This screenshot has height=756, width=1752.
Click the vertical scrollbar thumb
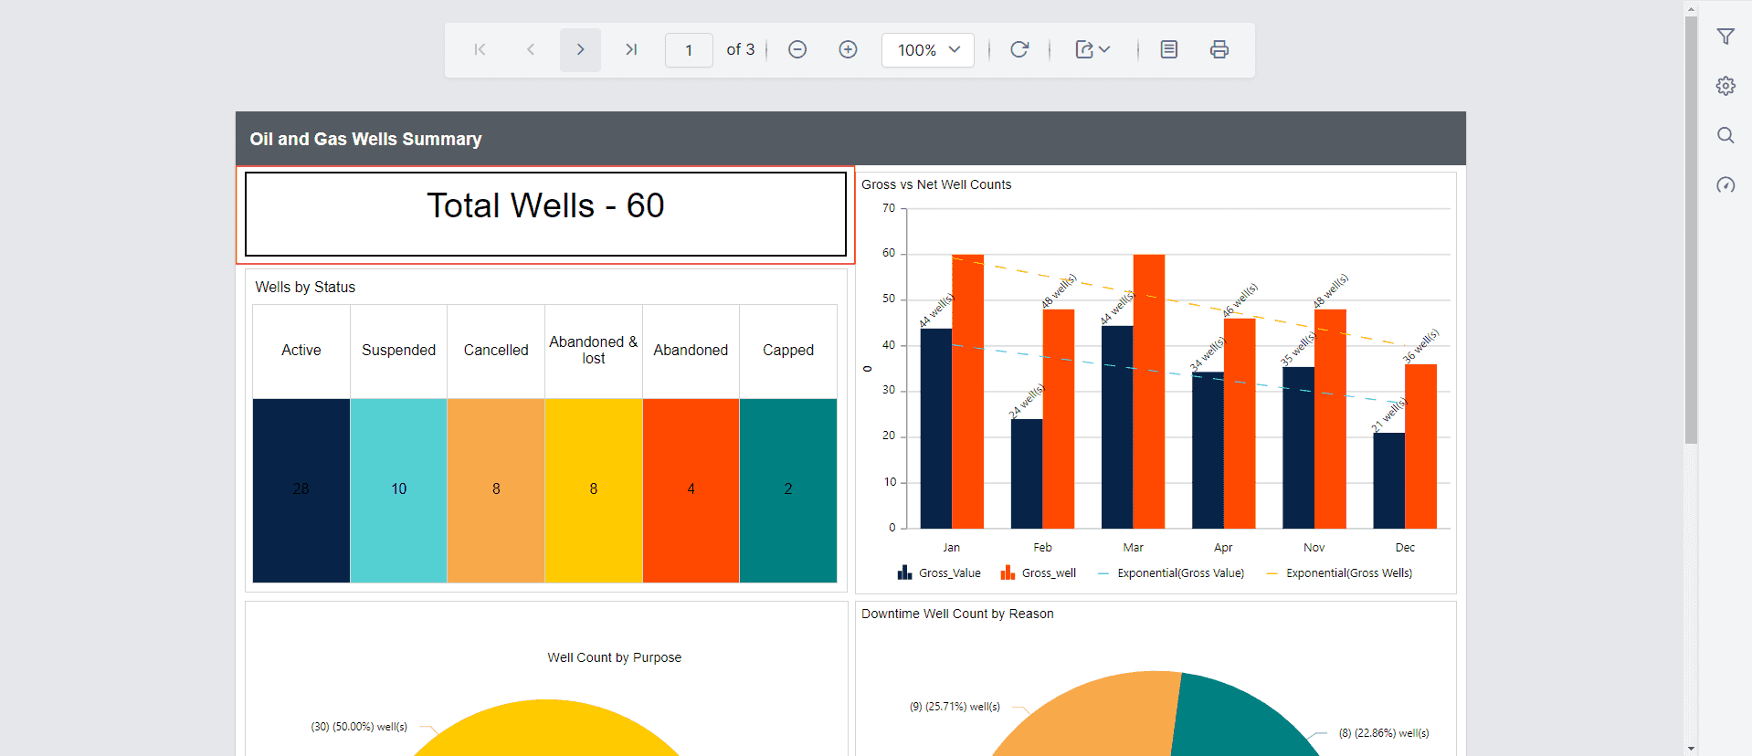(x=1691, y=230)
